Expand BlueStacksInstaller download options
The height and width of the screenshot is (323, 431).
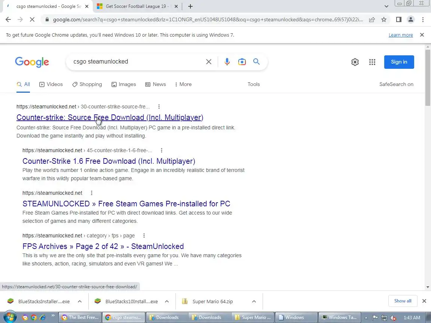tap(79, 301)
